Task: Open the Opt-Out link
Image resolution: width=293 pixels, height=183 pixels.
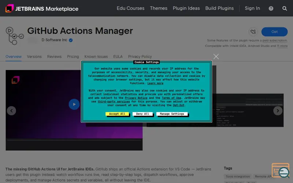Action: point(178,105)
